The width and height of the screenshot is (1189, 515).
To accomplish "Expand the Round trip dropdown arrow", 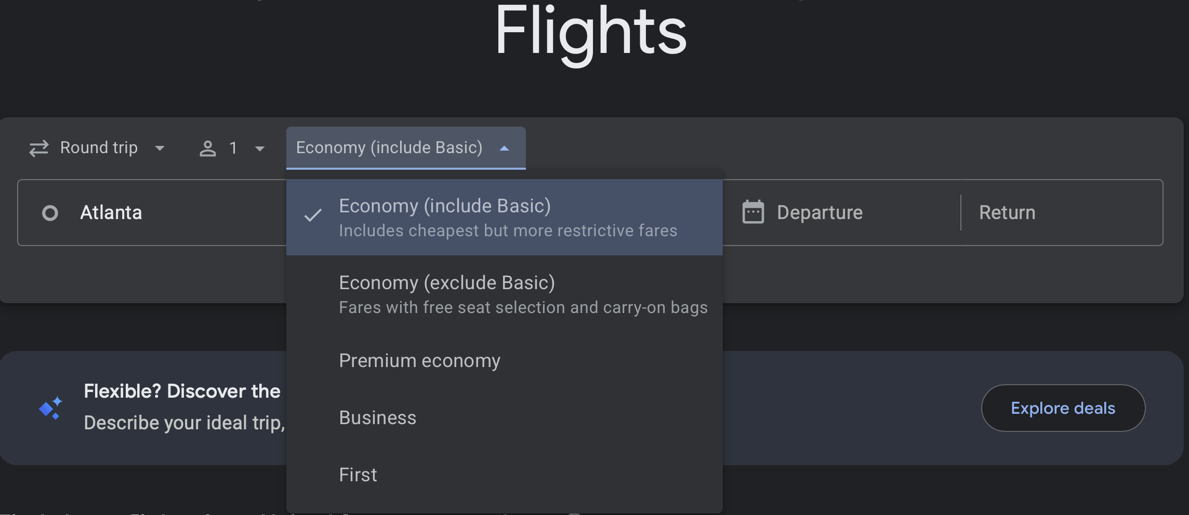I will pos(160,148).
